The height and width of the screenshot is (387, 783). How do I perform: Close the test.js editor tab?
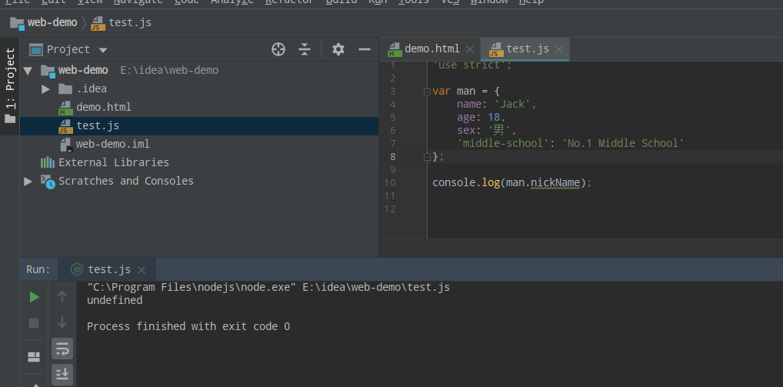pos(559,49)
